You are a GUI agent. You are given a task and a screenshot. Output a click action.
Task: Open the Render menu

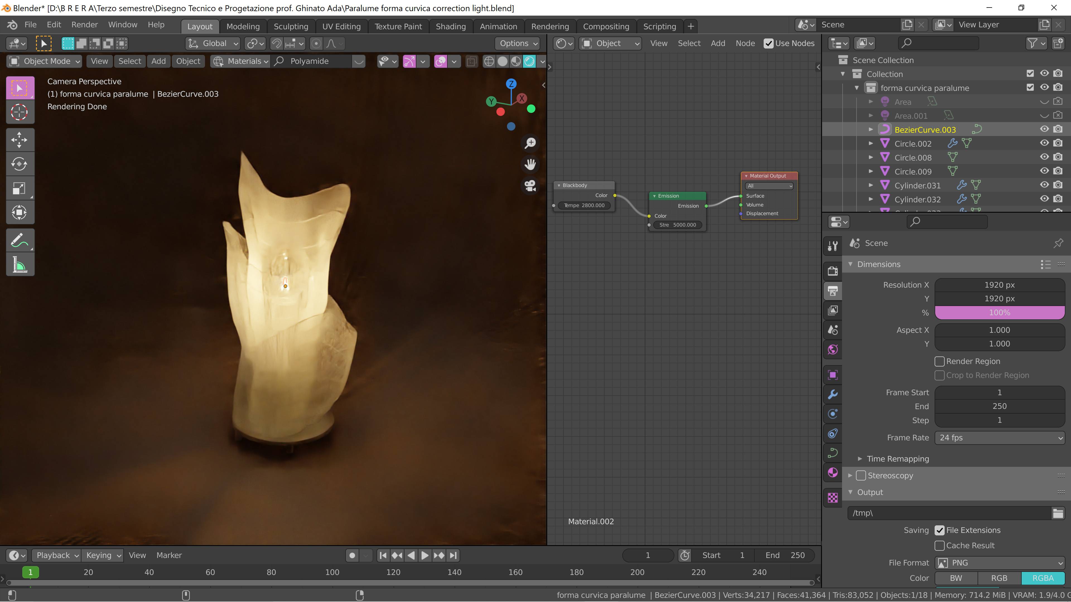[x=85, y=25]
